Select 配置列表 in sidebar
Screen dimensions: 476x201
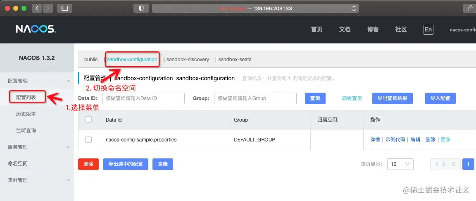[x=26, y=98]
